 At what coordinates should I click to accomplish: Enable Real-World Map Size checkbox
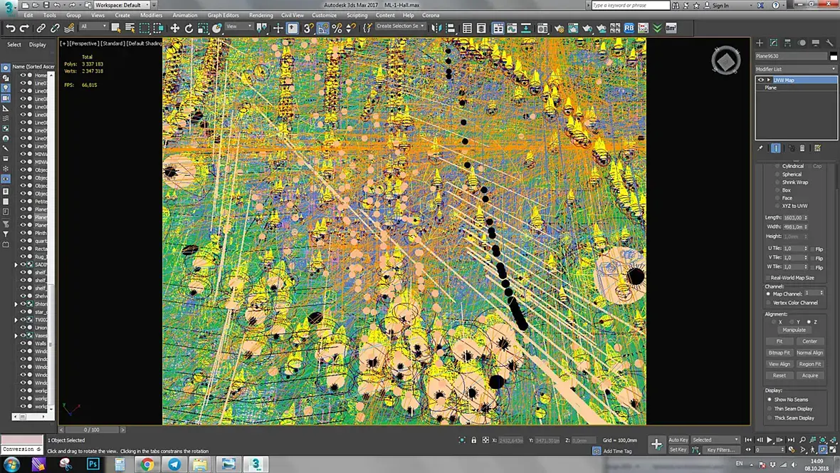(x=767, y=278)
